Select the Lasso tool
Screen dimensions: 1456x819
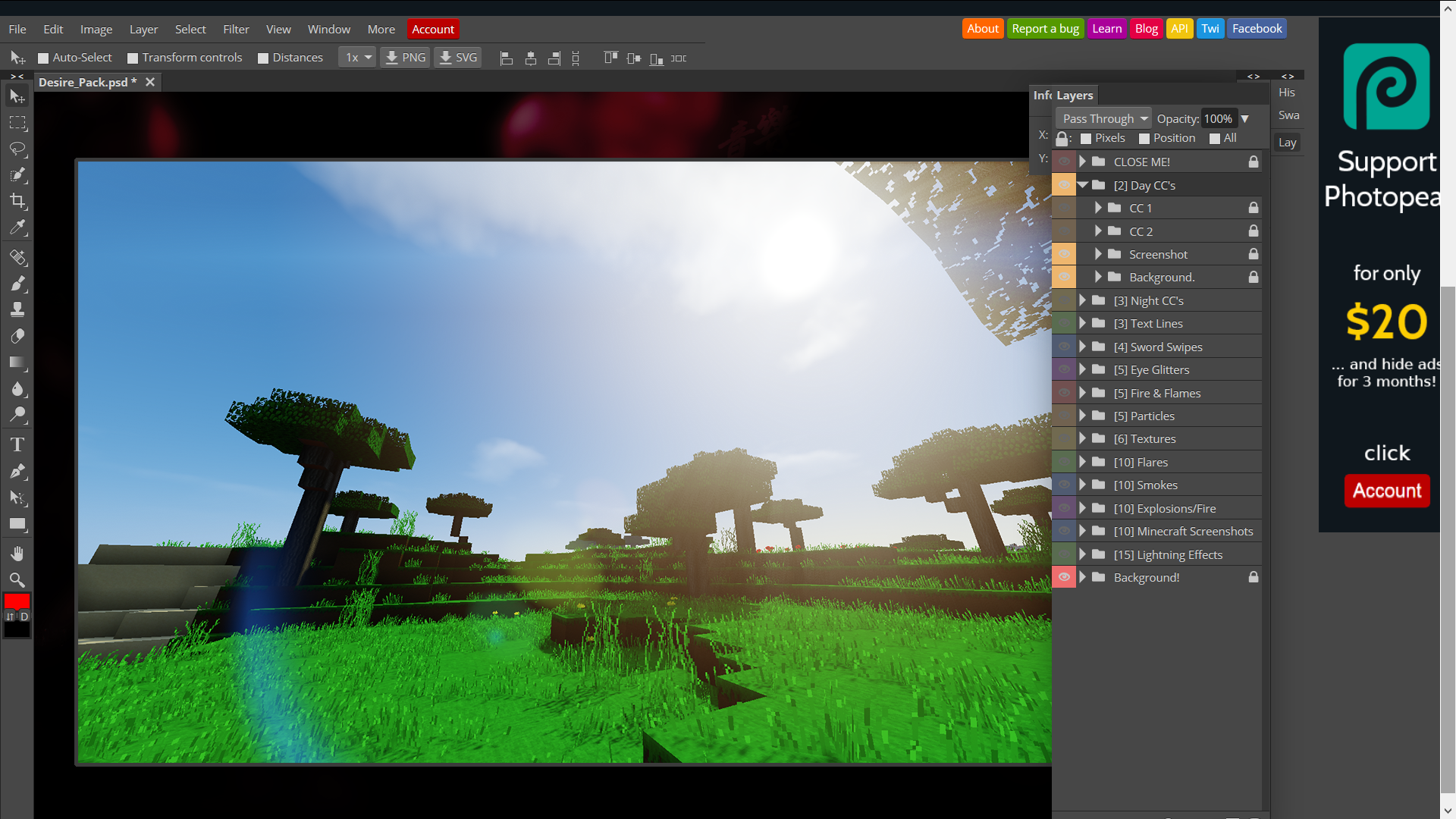[x=17, y=149]
